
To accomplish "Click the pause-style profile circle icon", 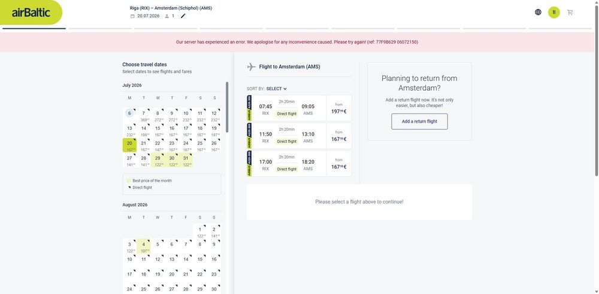I will (554, 12).
